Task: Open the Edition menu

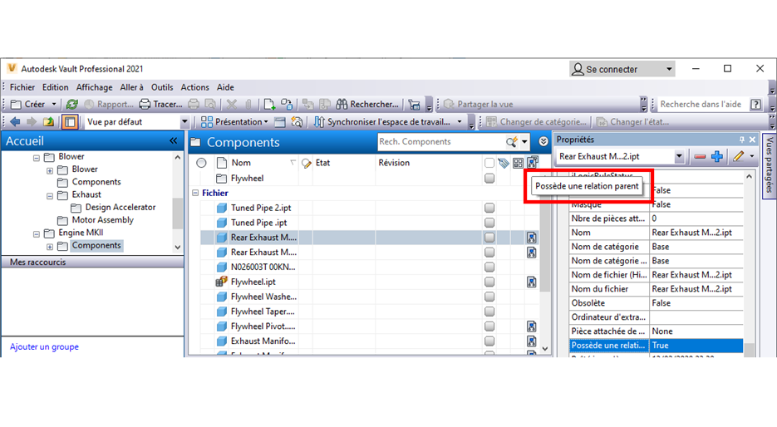Action: click(x=55, y=87)
